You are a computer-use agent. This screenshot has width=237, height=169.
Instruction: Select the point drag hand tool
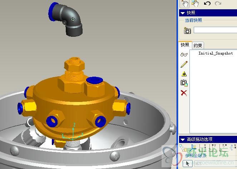click(184, 4)
